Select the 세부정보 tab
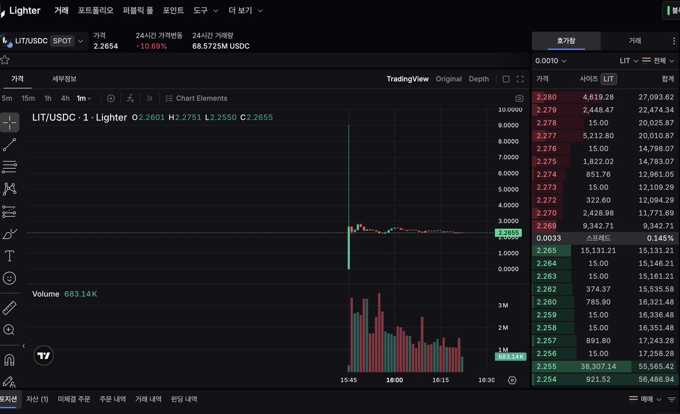This screenshot has height=414, width=680. tap(65, 79)
